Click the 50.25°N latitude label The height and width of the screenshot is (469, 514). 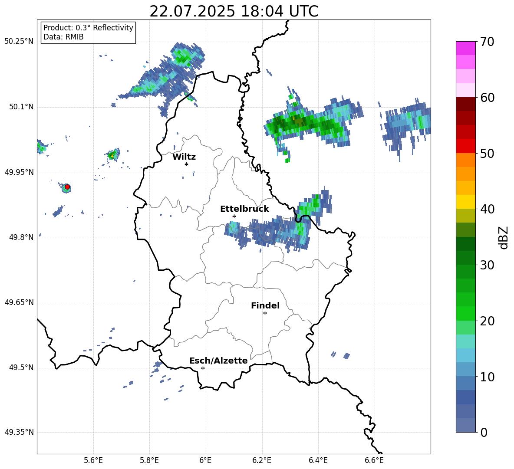click(19, 42)
